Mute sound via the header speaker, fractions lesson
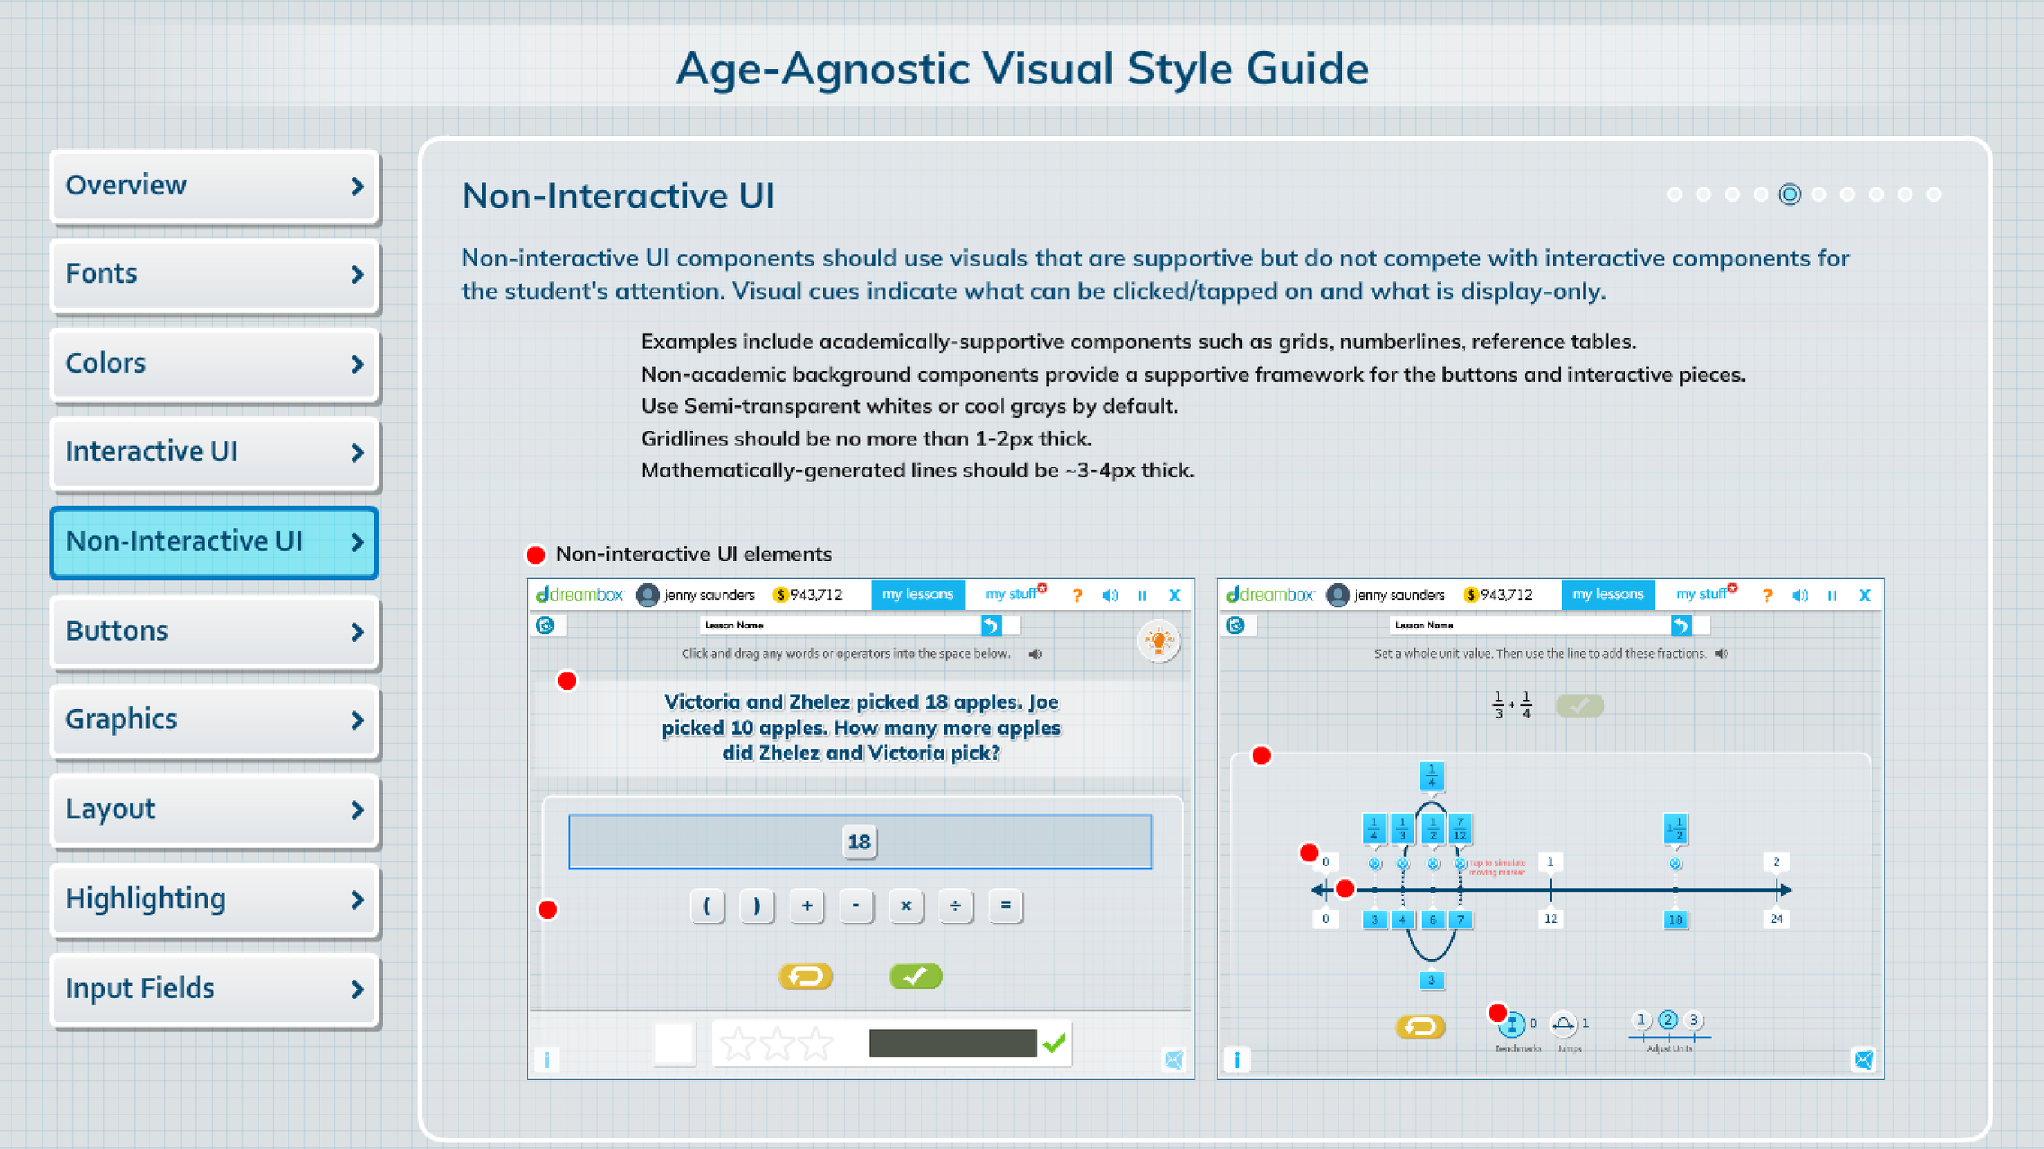Viewport: 2044px width, 1149px height. tap(1800, 596)
